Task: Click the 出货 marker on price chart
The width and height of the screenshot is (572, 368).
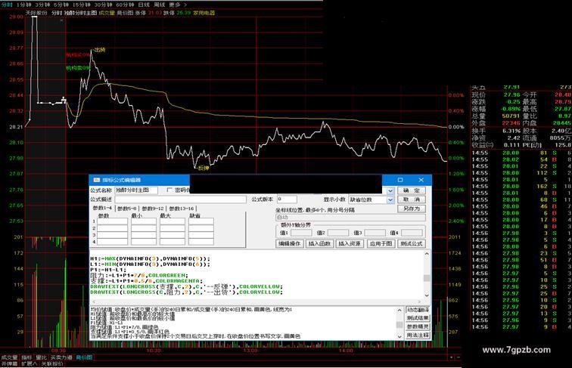Action: pyautogui.click(x=99, y=50)
